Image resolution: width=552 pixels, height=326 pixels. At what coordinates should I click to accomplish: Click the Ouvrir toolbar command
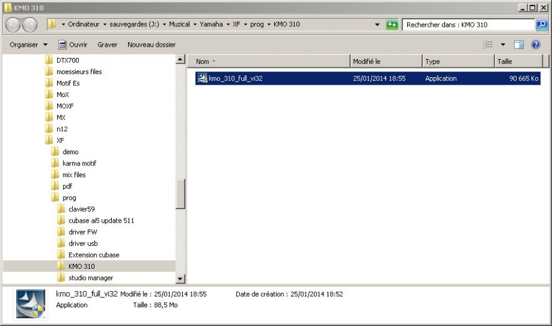coord(73,45)
